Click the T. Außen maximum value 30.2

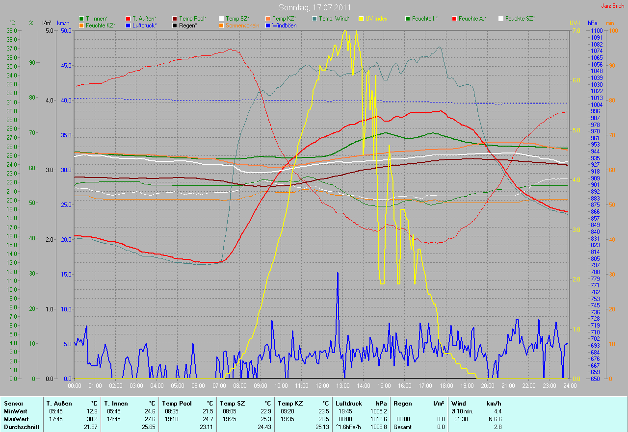point(92,419)
